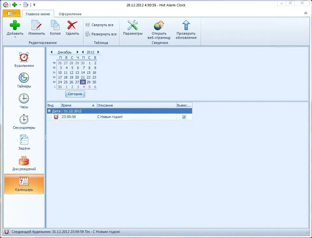
Task: Open the dropdown next to quick access plus
Action: point(20,4)
